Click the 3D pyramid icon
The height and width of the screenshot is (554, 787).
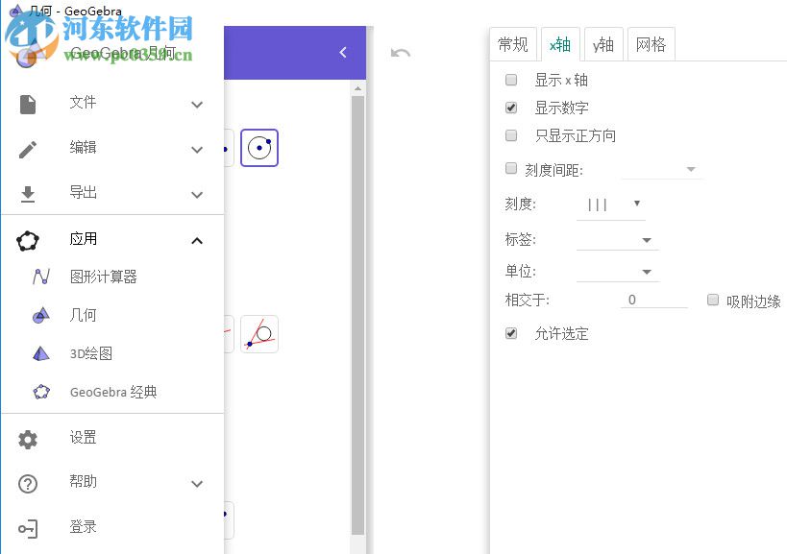[41, 353]
